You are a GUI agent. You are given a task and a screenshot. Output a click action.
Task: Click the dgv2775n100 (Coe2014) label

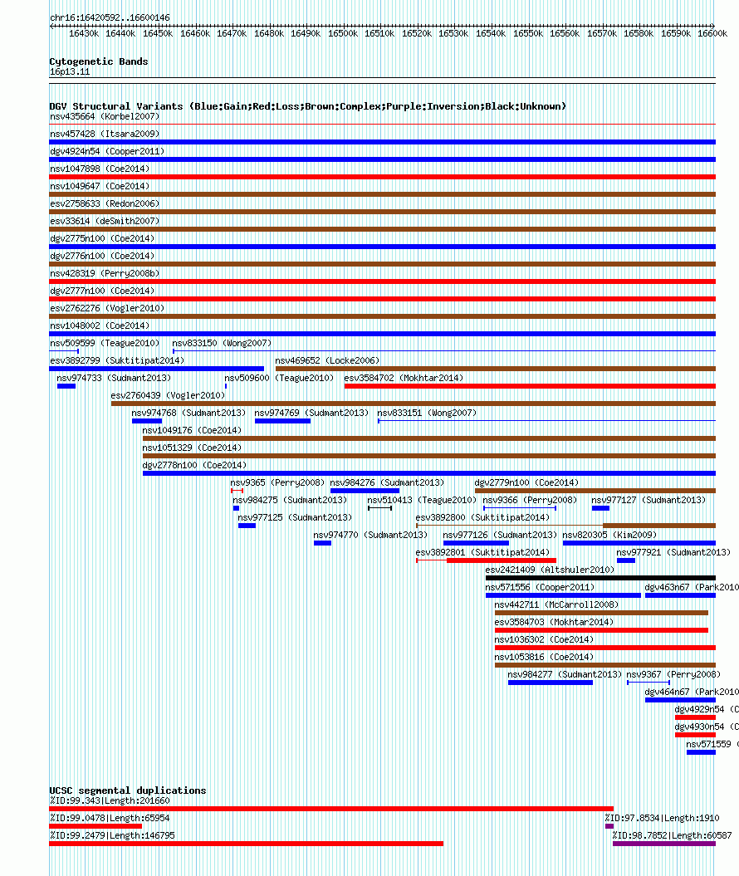(102, 238)
